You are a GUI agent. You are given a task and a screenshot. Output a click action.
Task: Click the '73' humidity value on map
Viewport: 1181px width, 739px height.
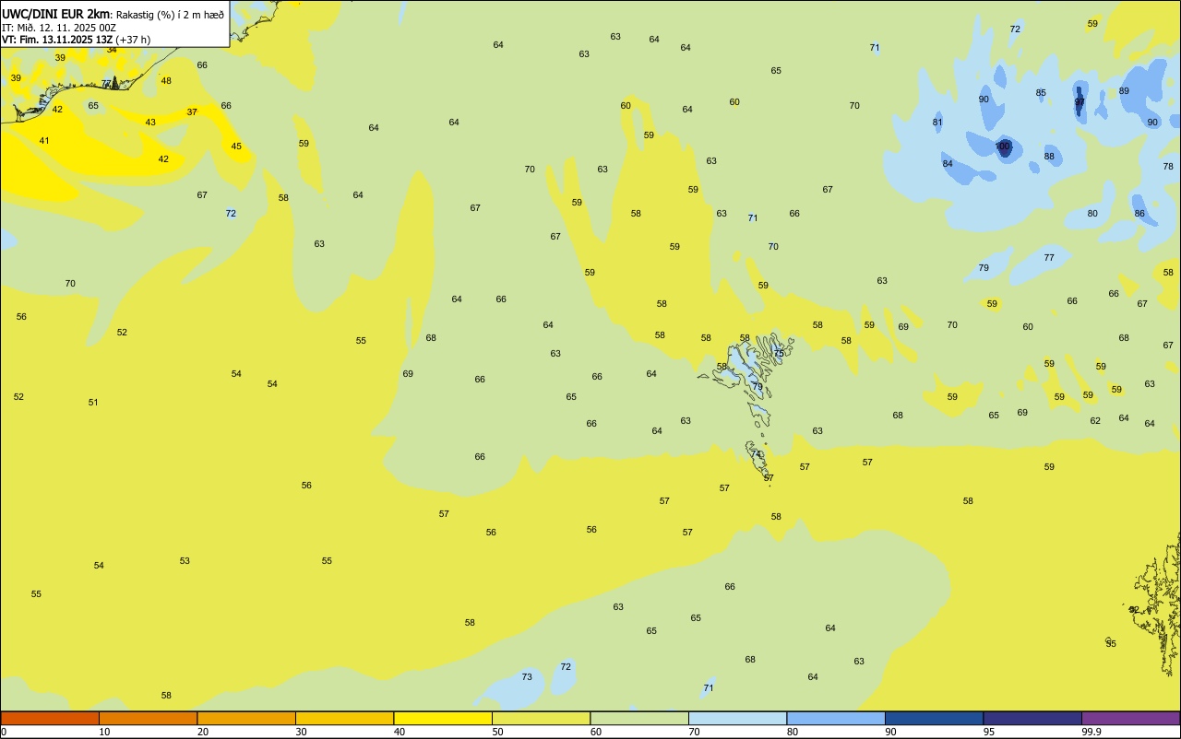(527, 677)
